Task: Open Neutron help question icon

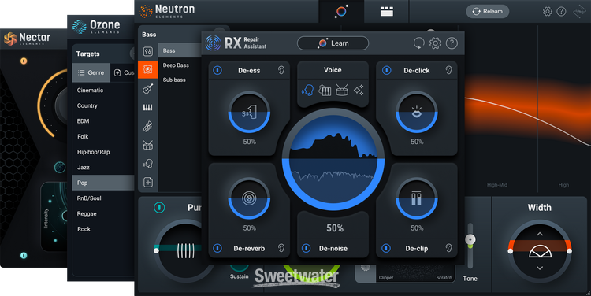Action: 561,12
